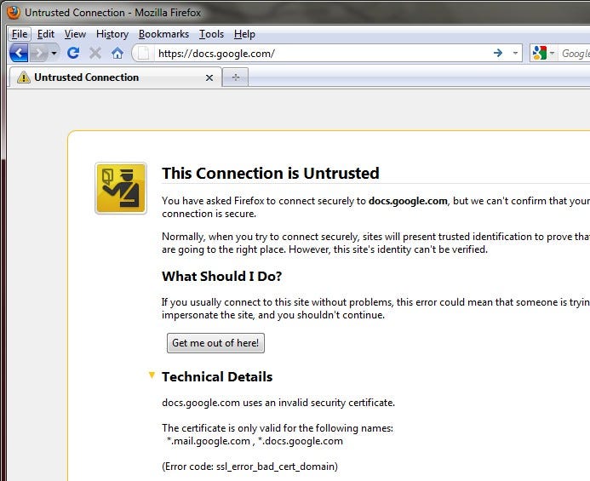The height and width of the screenshot is (481, 590).
Task: Collapse the Technical Details section
Action: (152, 375)
